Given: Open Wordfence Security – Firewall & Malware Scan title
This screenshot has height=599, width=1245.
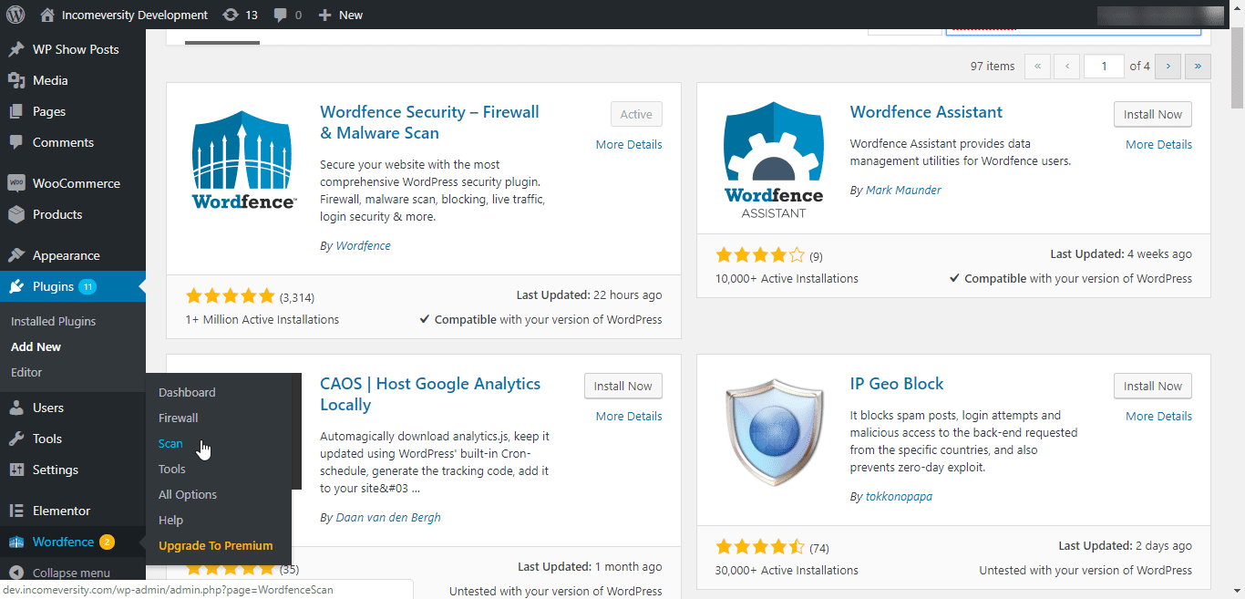Looking at the screenshot, I should 429,122.
